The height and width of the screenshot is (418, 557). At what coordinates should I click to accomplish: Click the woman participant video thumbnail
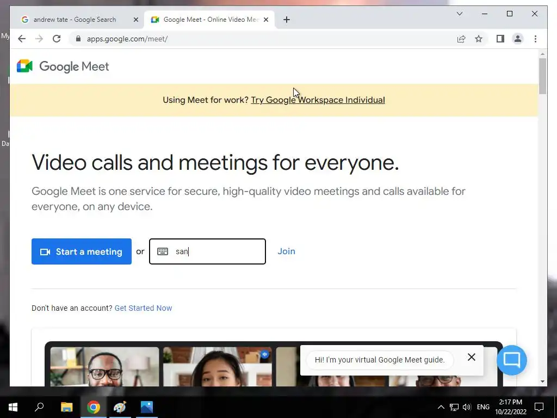point(218,366)
